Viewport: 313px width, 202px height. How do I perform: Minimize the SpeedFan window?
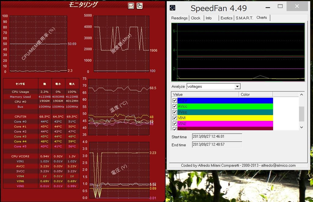268,7
